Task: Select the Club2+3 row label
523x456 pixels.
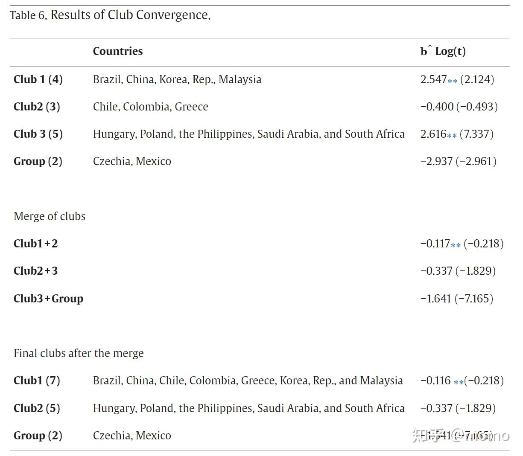Action: pyautogui.click(x=35, y=271)
